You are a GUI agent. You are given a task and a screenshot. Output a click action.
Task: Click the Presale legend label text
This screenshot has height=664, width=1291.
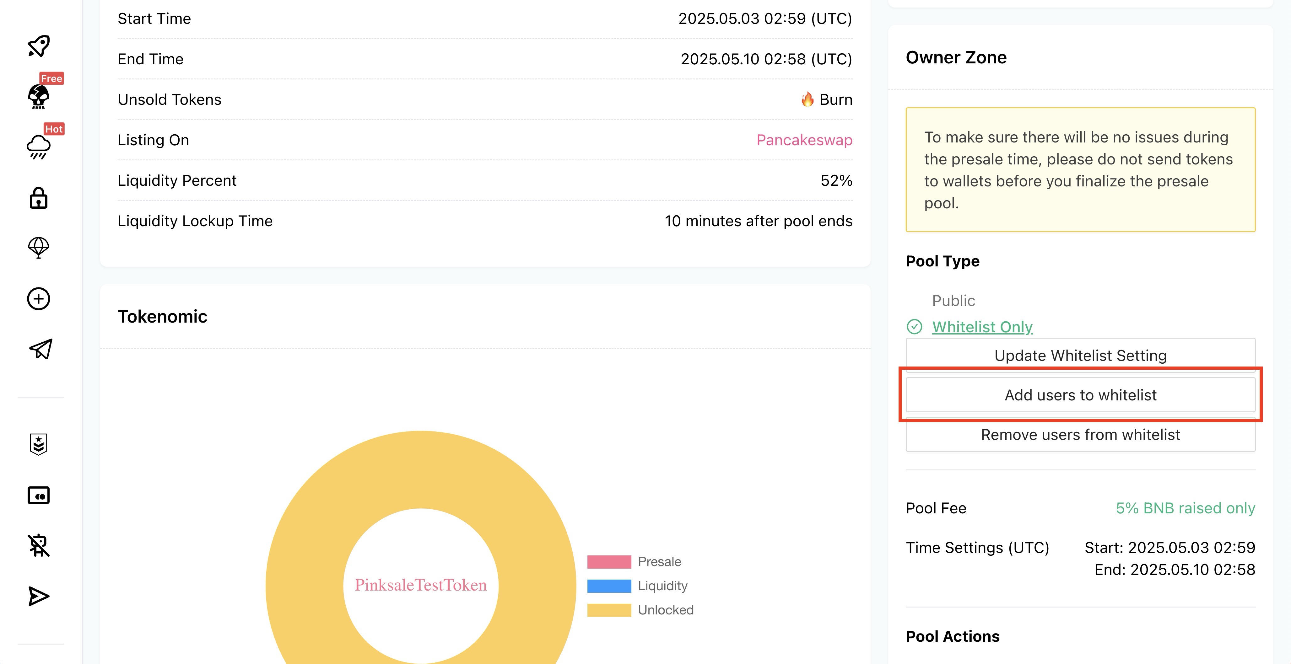pyautogui.click(x=659, y=562)
